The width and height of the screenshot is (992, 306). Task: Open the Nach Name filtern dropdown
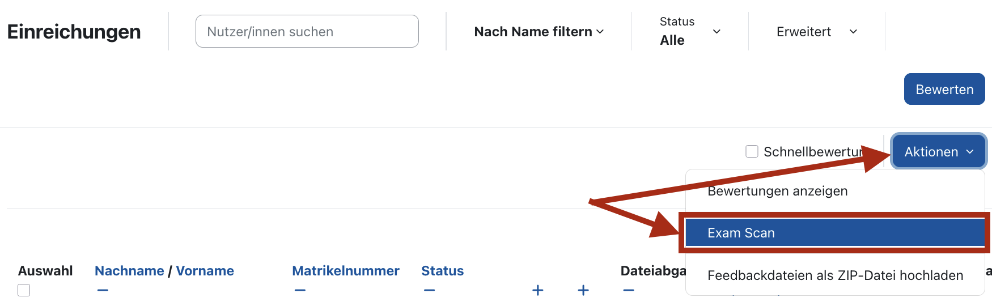coord(539,32)
